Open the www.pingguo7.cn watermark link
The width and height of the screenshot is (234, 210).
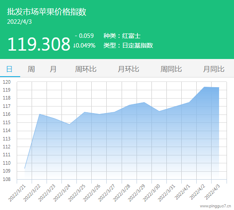[x=216, y=206]
